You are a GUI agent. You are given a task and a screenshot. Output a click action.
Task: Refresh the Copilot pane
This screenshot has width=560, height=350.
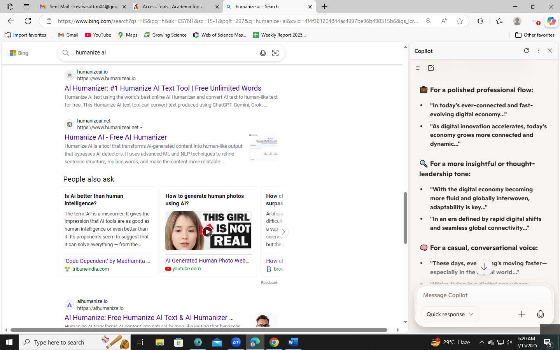[x=527, y=51]
